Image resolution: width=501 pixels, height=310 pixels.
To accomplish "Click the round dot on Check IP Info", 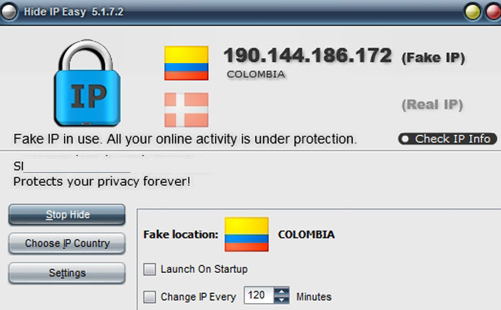I will coord(405,139).
